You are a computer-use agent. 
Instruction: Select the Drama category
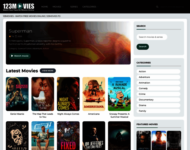(x=158, y=105)
